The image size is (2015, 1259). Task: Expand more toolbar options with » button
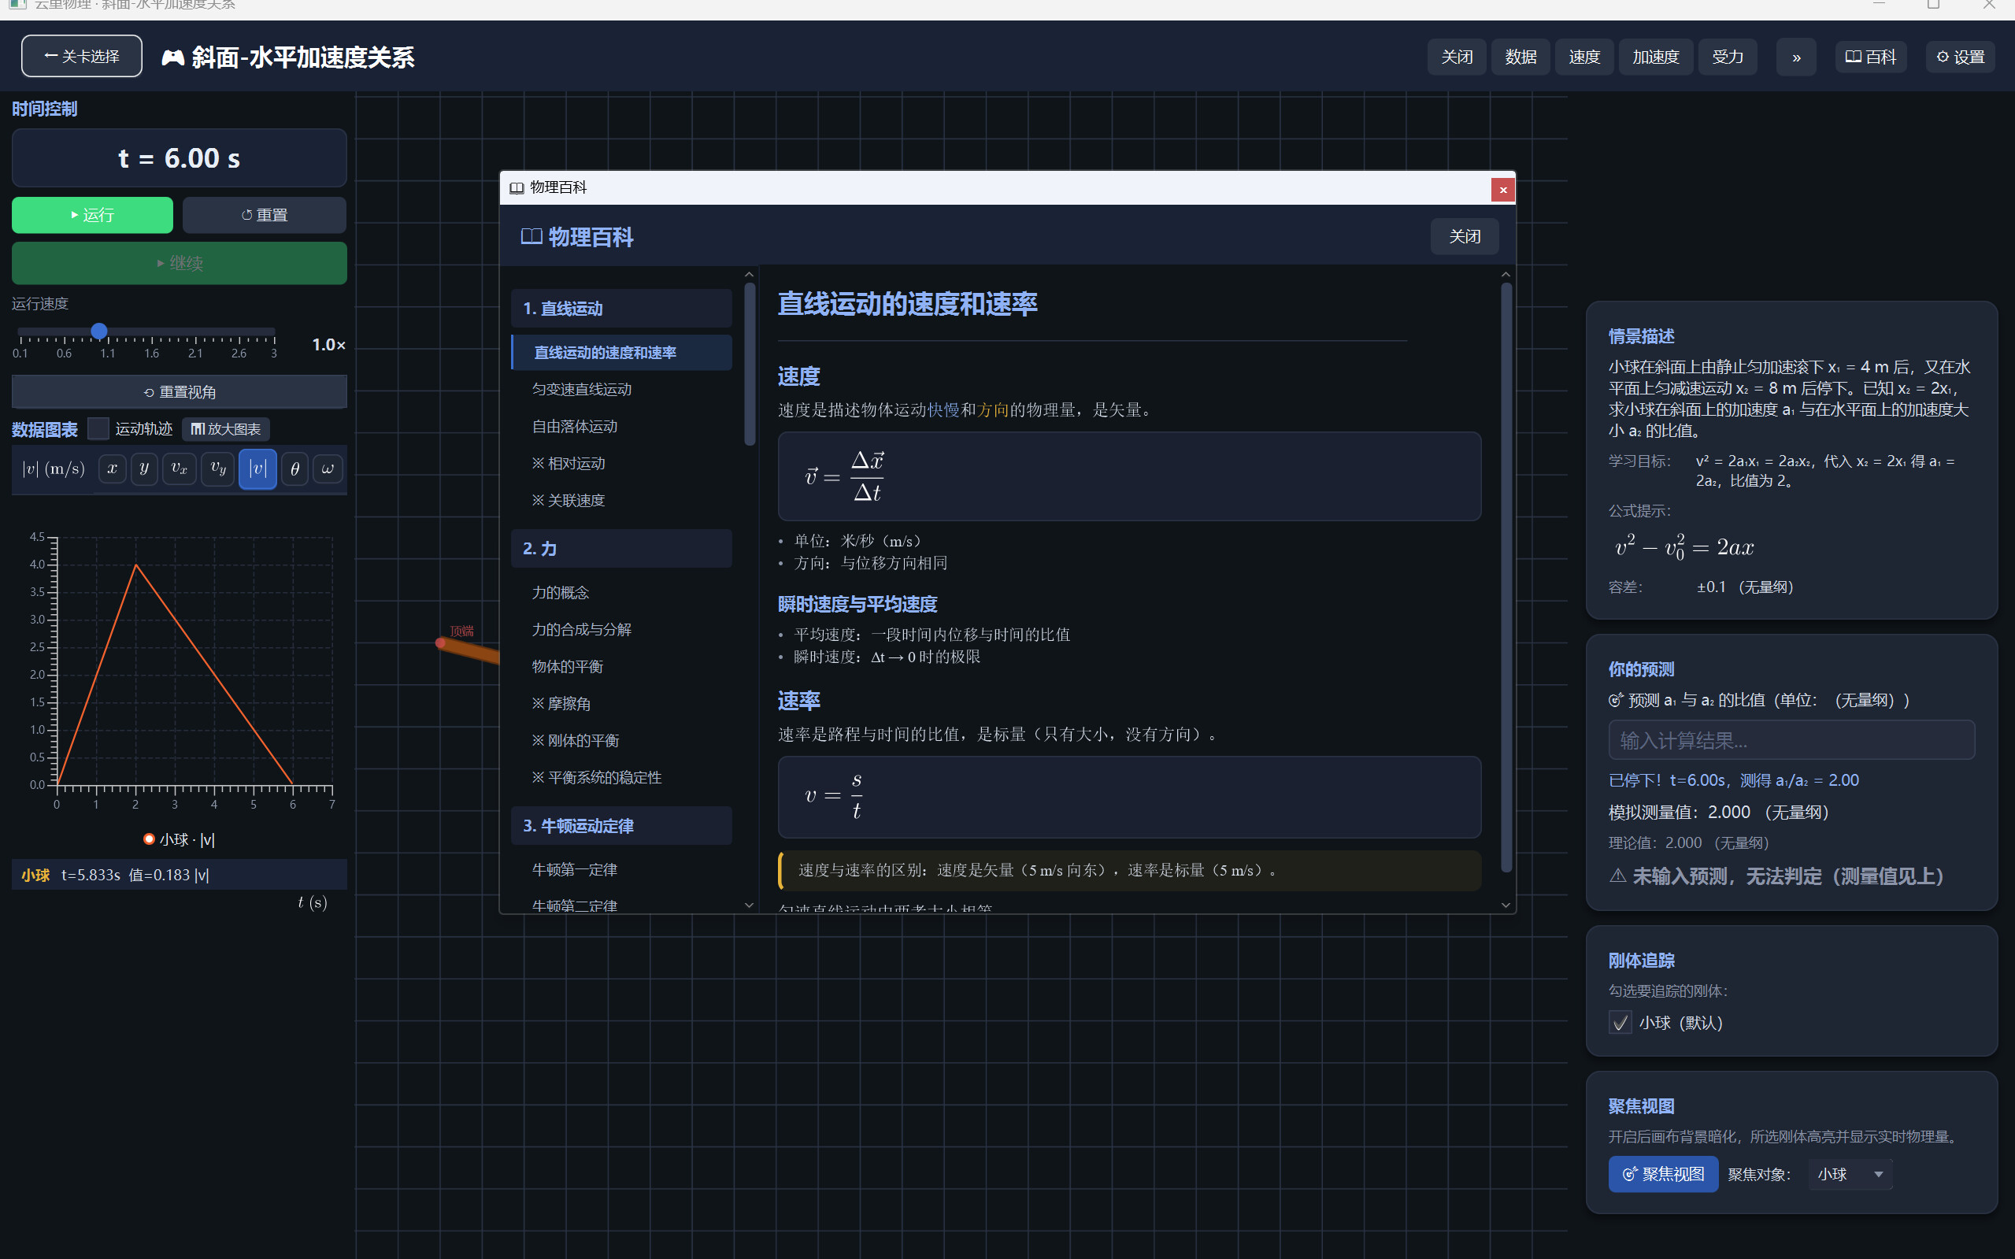pos(1796,57)
